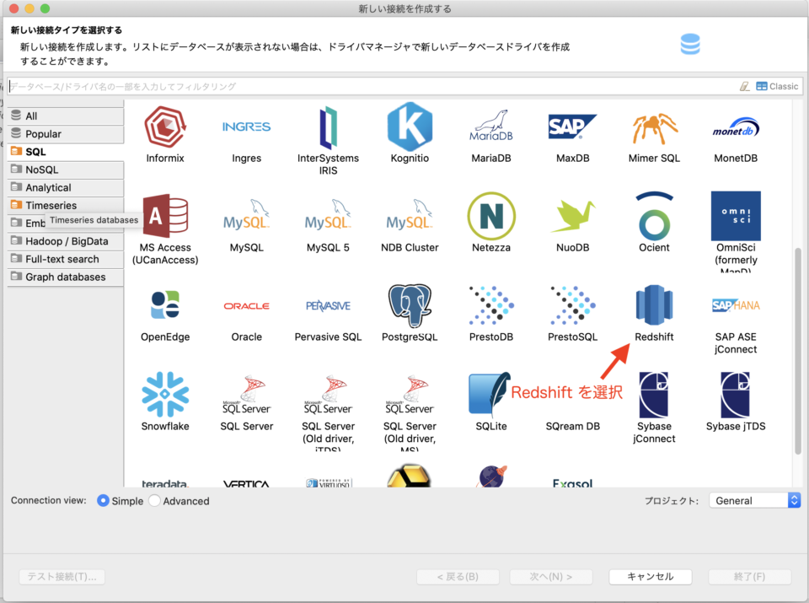Image resolution: width=809 pixels, height=603 pixels.
Task: Select the SQL category
Action: tap(66, 152)
